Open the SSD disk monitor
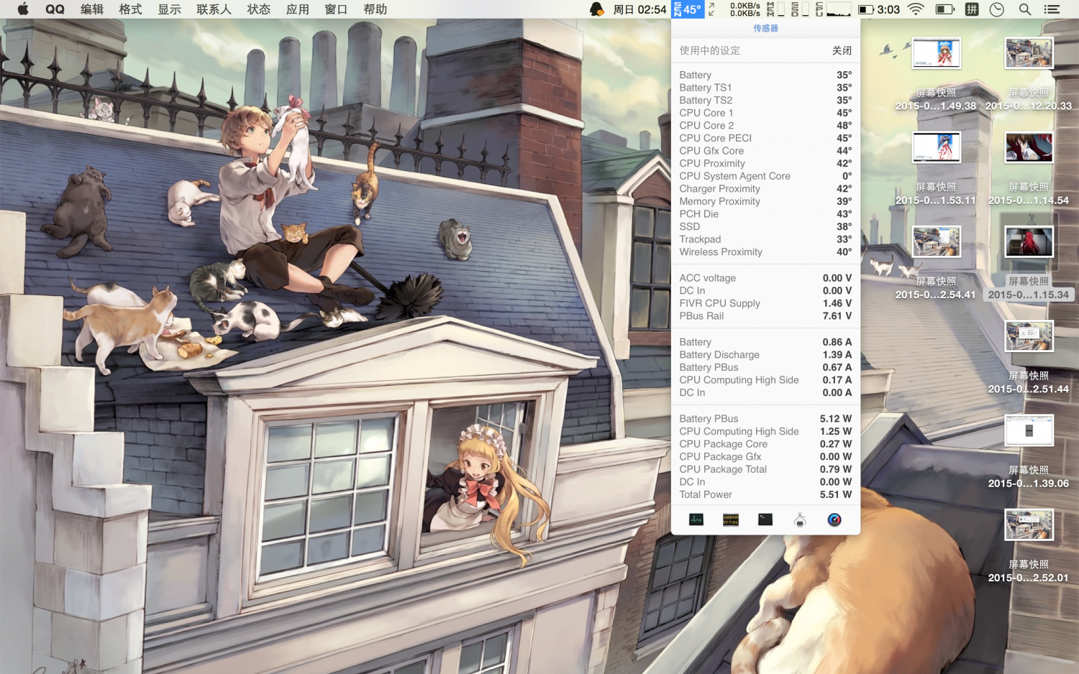1079x674 pixels. pos(800,9)
